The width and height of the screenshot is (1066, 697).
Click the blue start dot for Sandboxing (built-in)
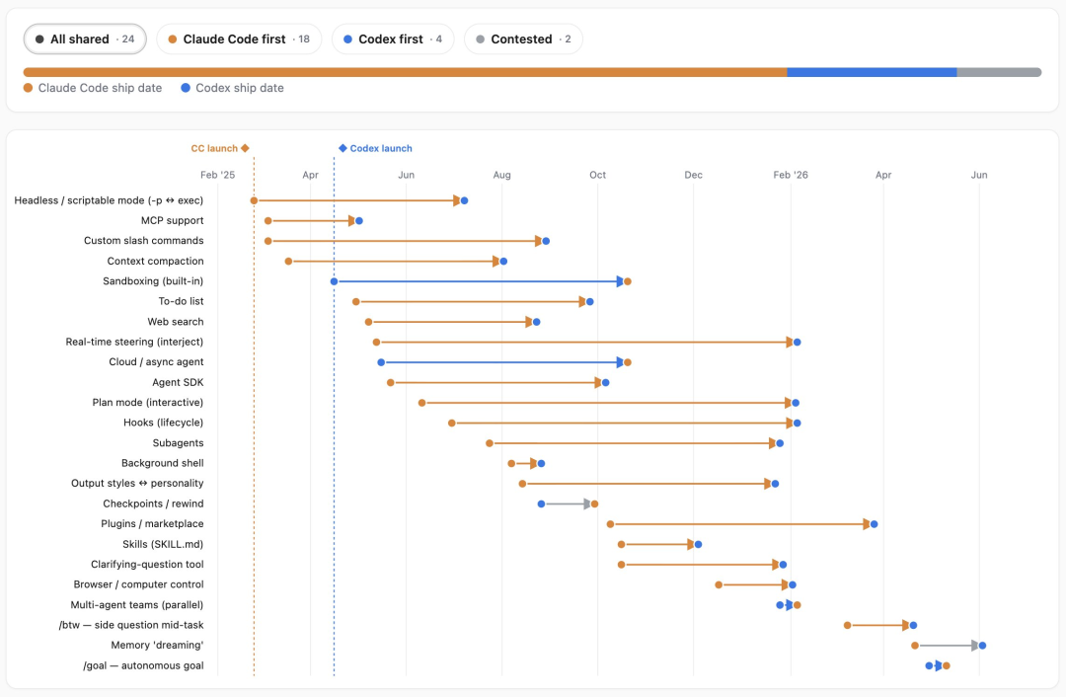tap(334, 281)
